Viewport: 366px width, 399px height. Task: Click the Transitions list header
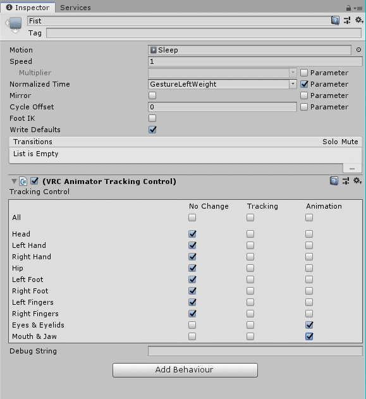[185, 142]
